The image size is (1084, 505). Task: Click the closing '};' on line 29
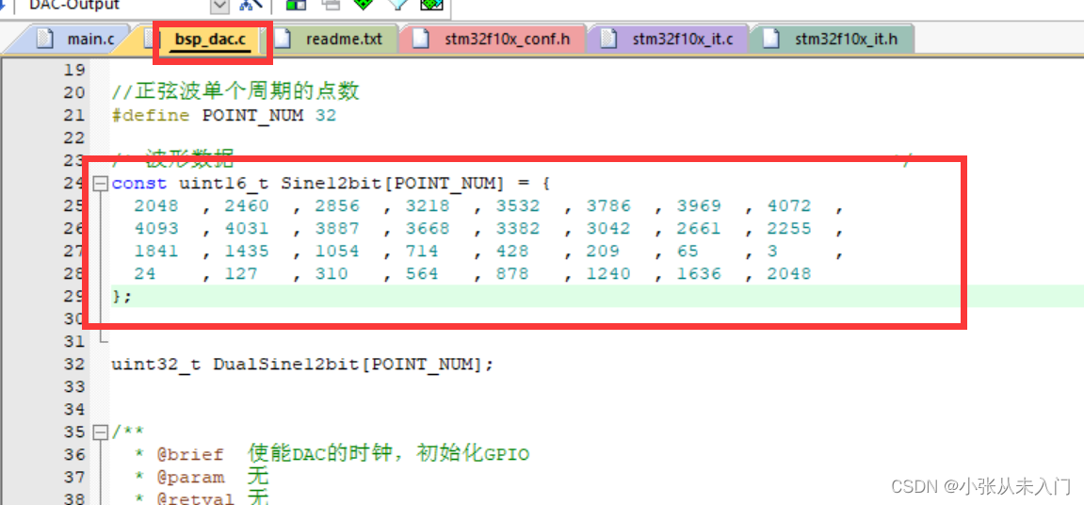pos(121,296)
